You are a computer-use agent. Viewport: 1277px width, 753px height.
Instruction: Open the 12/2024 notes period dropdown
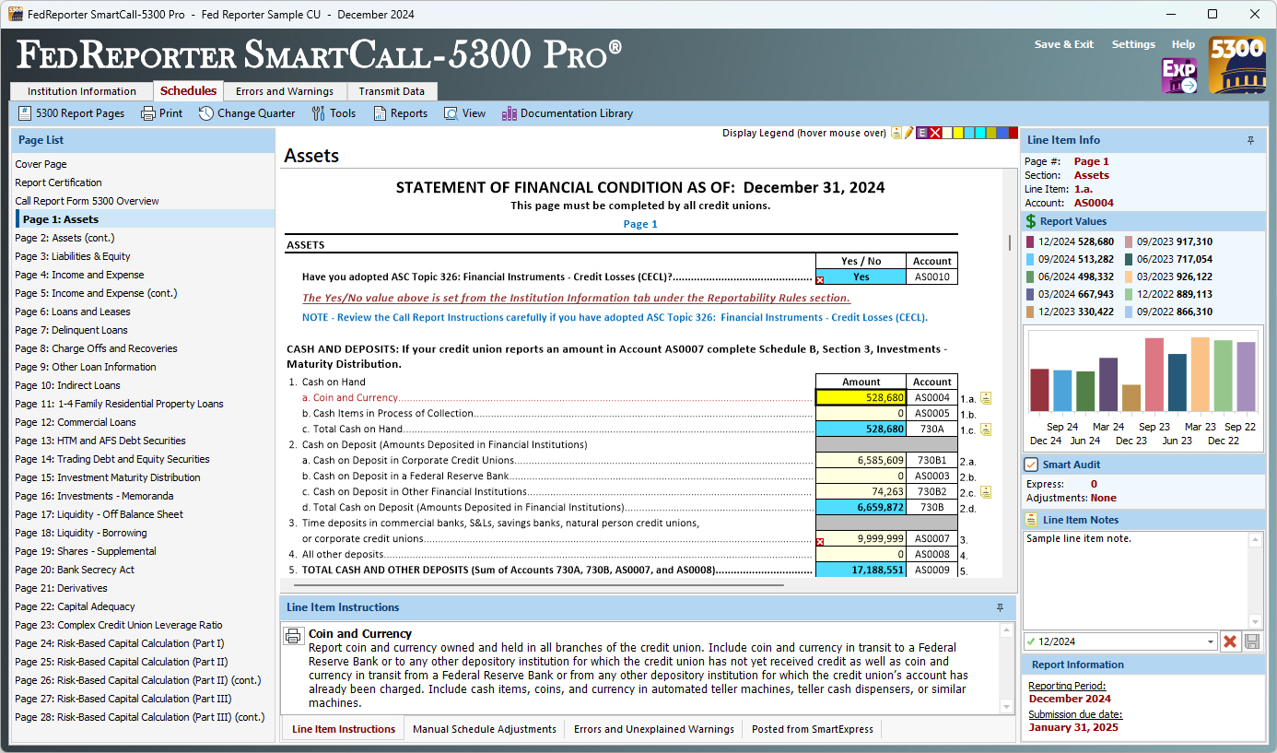tap(1210, 641)
